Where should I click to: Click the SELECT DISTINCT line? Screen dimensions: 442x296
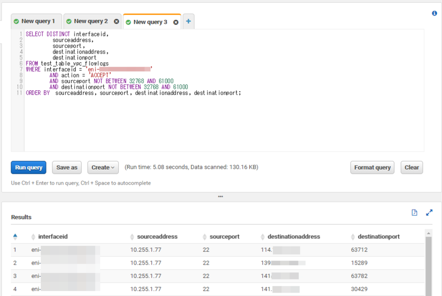[67, 34]
